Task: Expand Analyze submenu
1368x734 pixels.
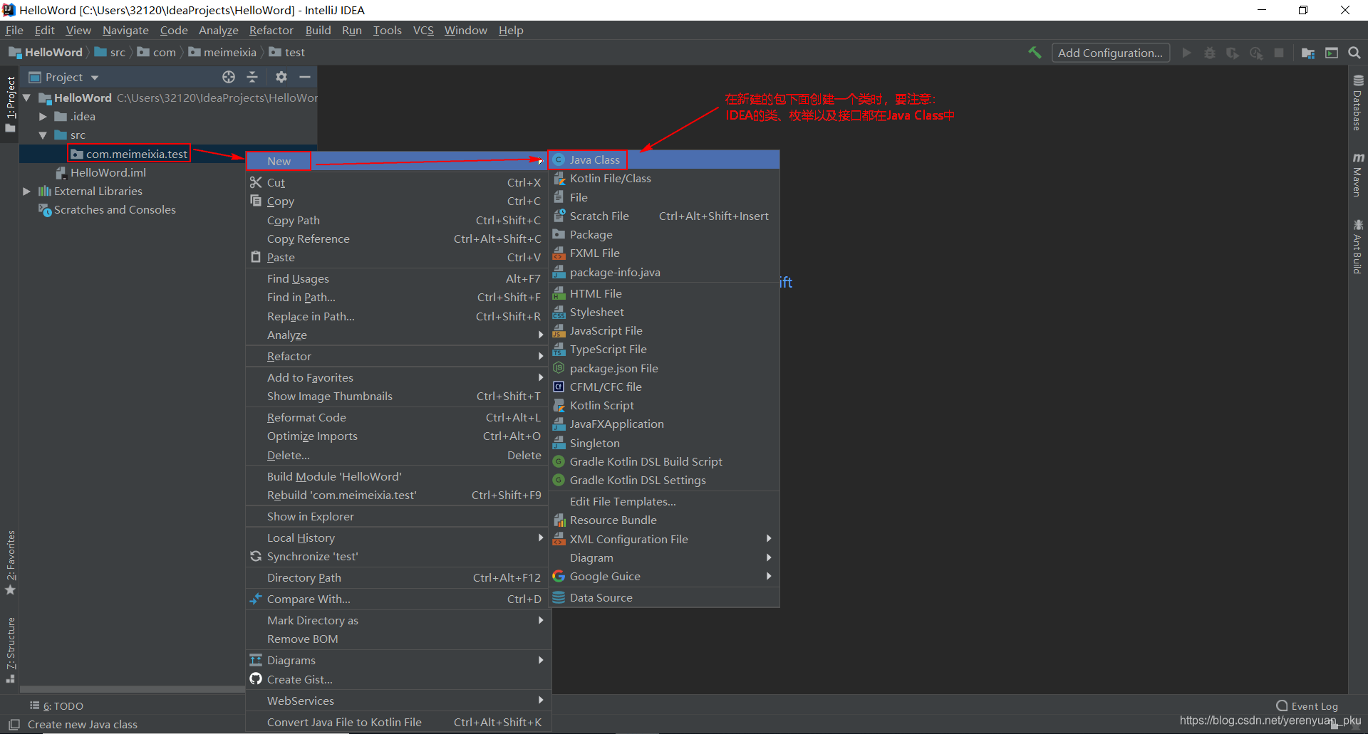Action: click(x=398, y=335)
